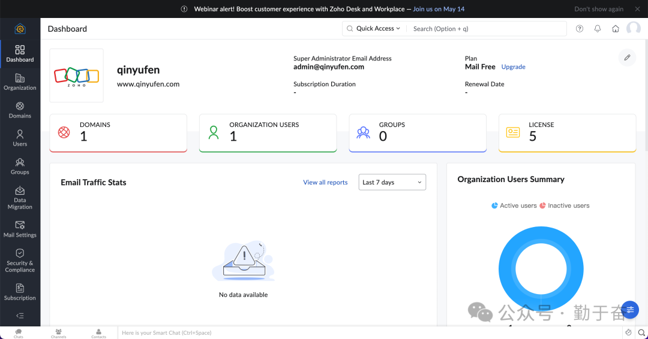Screen dimensions: 648x339
Task: Click the home icon in top bar
Action: point(615,29)
